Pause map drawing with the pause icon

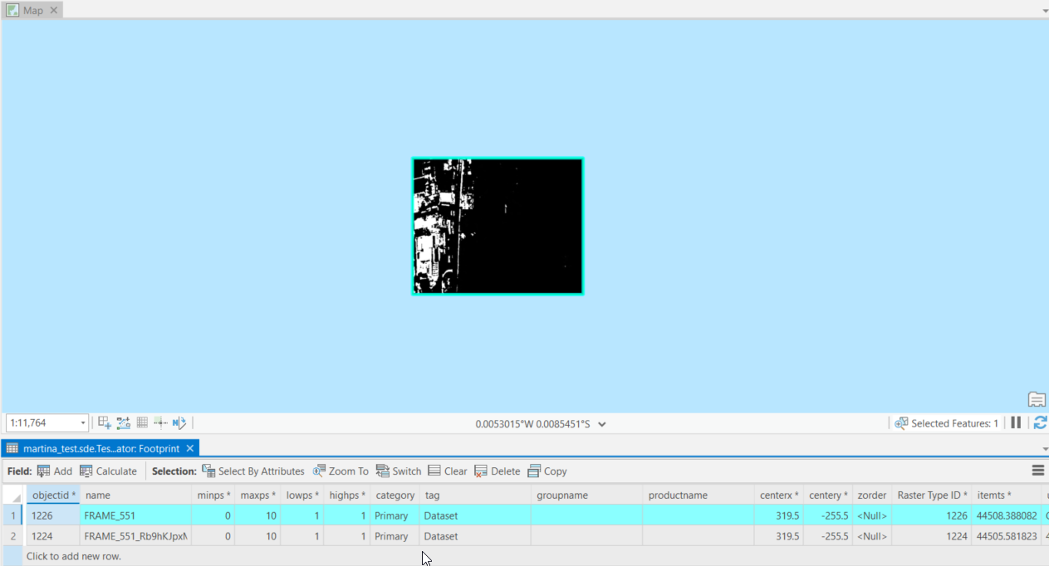pos(1016,423)
